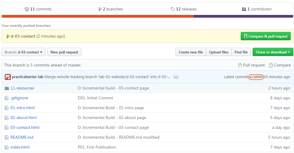Click the Compare & pull request button
This screenshot has height=153, width=294.
point(265,36)
